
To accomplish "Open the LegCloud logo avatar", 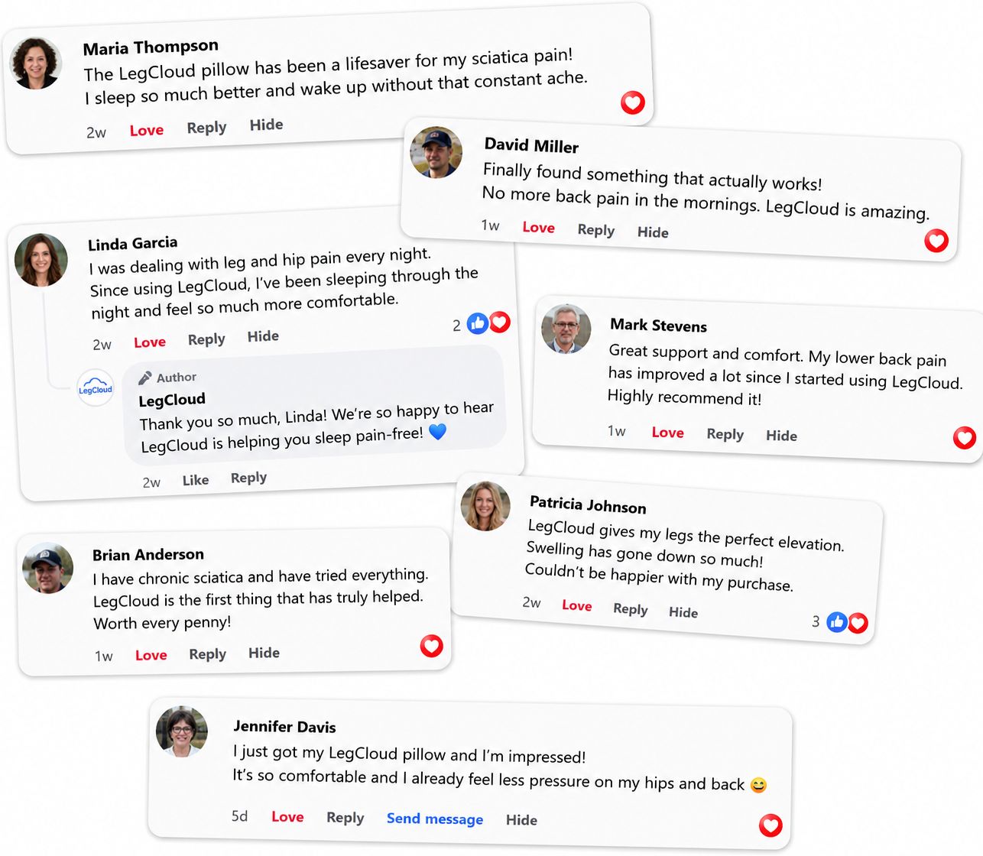I will pos(96,387).
